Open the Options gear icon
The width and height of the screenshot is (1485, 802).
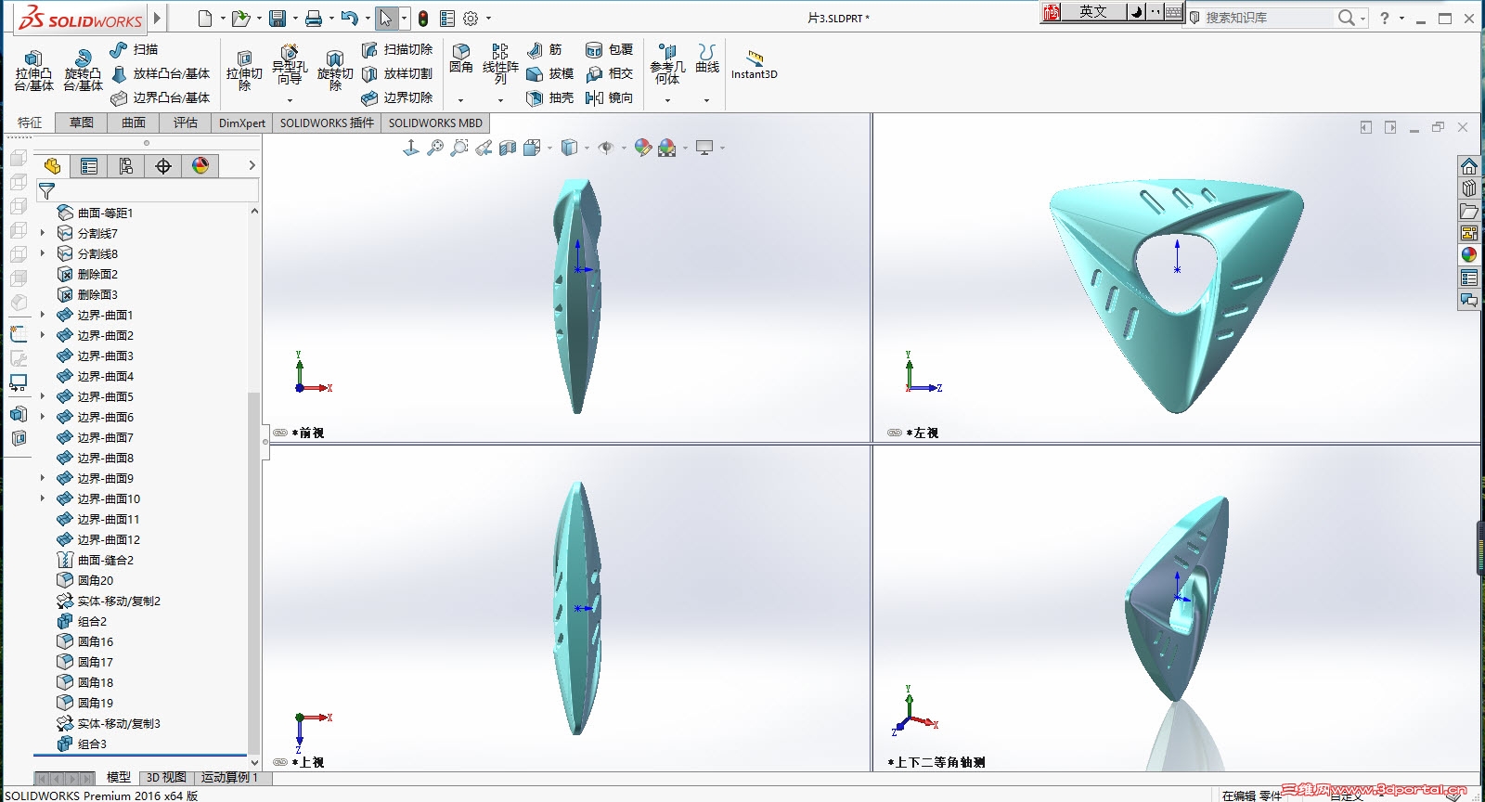471,19
